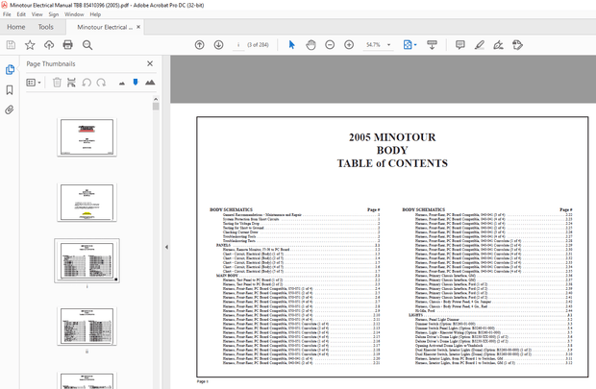Viewport: 596px width, 389px height.
Task: Click the page organize icon next to trash
Action: coord(71,82)
